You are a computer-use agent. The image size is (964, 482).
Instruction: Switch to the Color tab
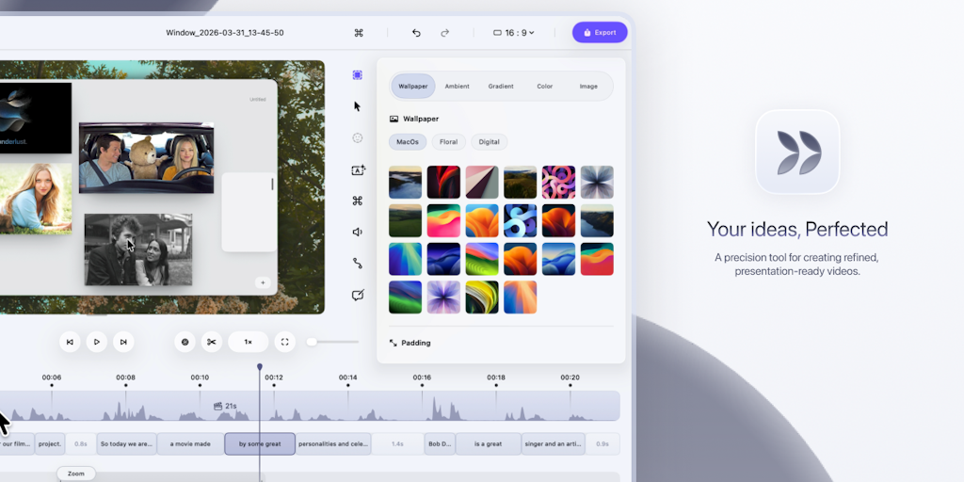coord(545,86)
